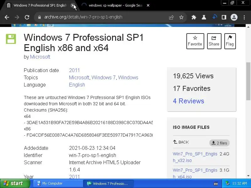Viewport: 251px width, 188px height.
Task: Click the 2011 publication date link
Action: (74, 70)
